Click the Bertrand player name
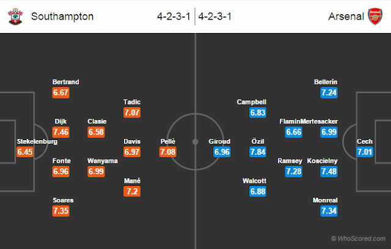The width and height of the screenshot is (391, 249). 65,82
